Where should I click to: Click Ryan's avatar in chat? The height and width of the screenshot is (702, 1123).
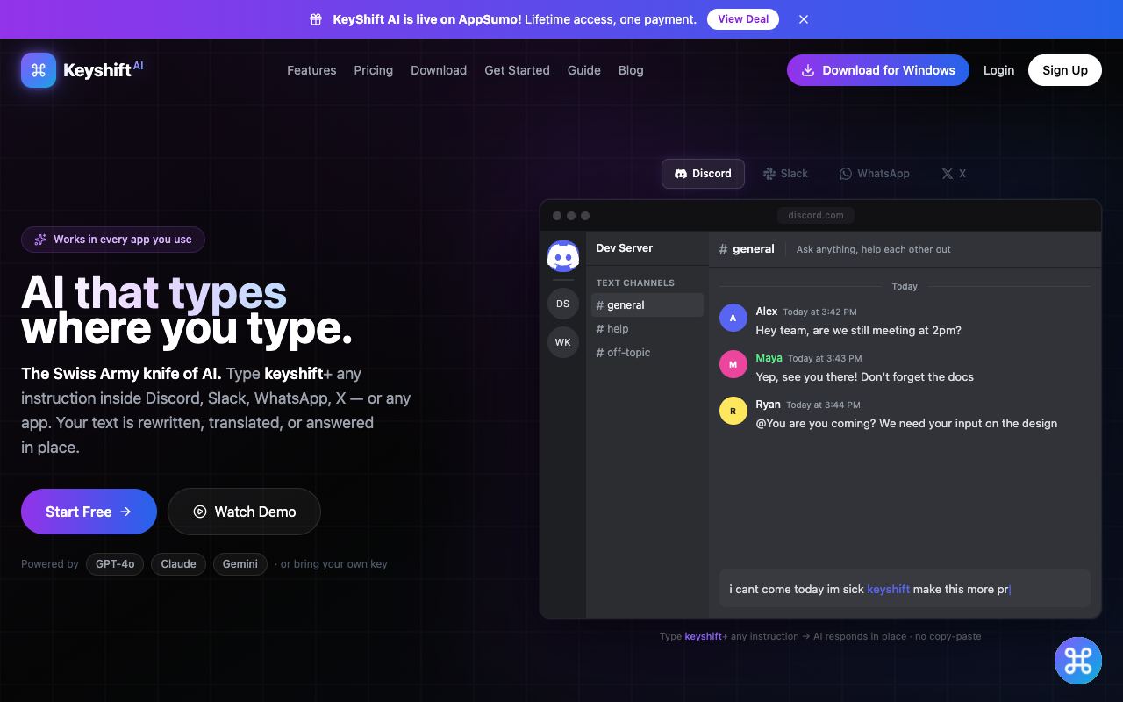733,411
